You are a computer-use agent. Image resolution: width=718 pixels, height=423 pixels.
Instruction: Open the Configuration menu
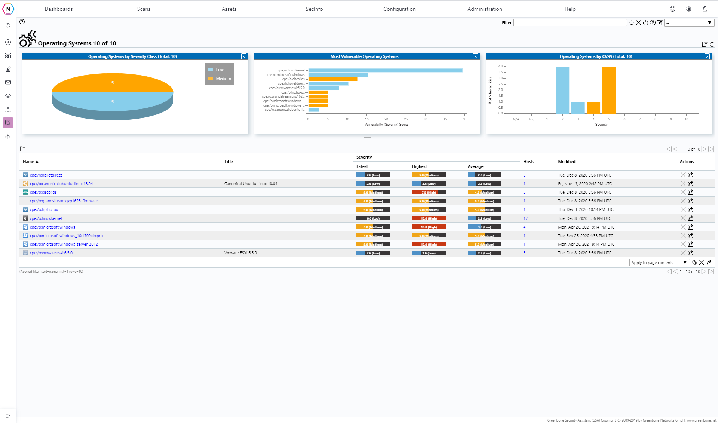[399, 9]
